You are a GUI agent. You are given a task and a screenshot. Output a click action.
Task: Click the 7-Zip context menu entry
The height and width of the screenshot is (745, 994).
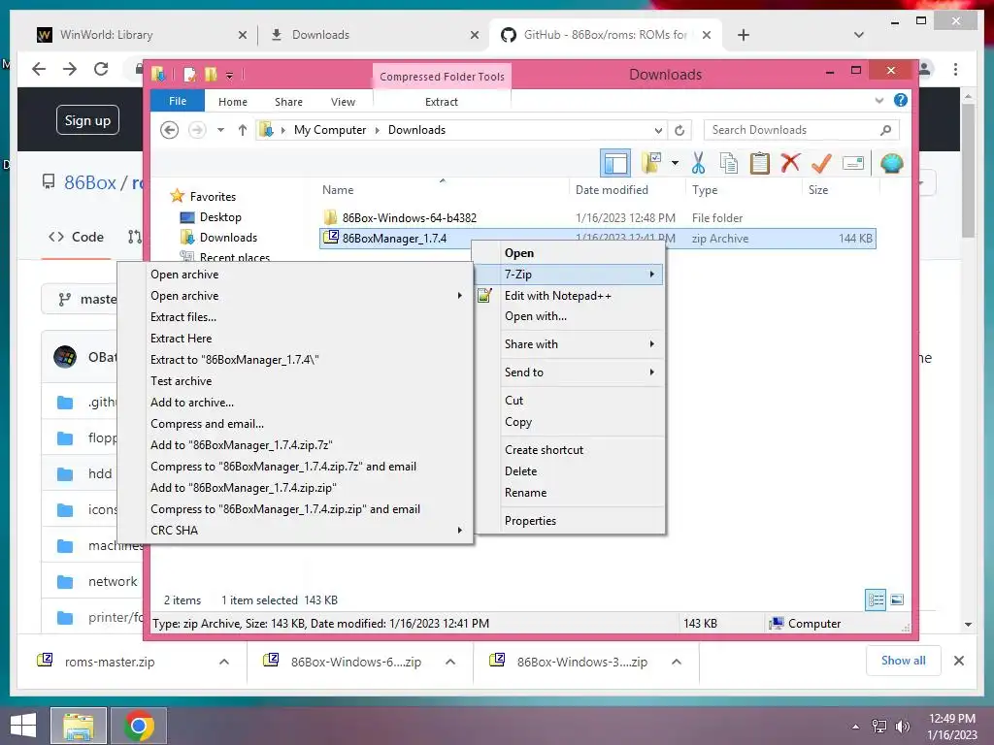(569, 274)
